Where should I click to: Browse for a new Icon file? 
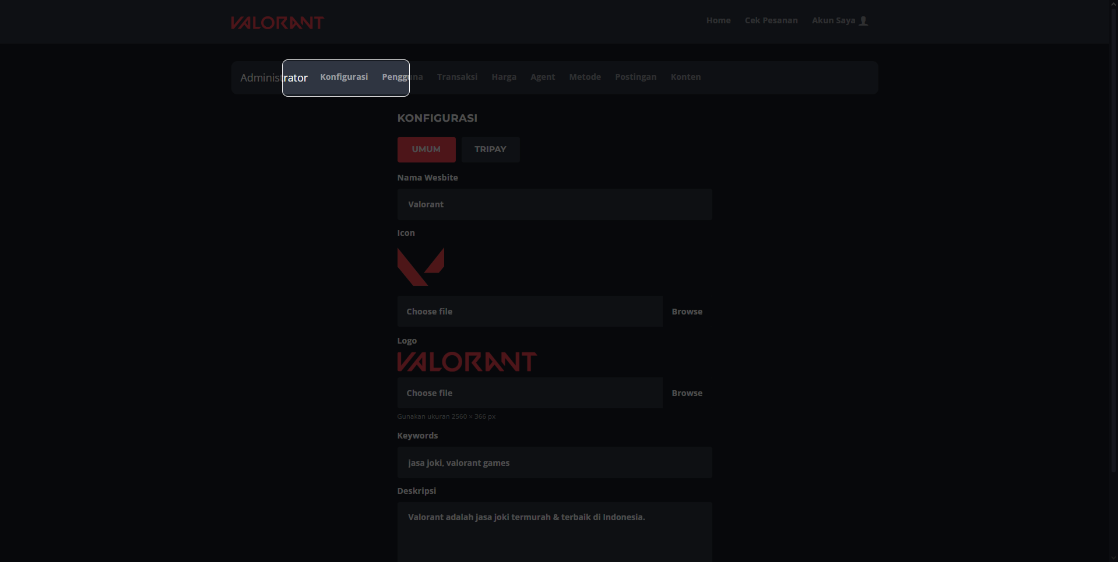pyautogui.click(x=687, y=312)
